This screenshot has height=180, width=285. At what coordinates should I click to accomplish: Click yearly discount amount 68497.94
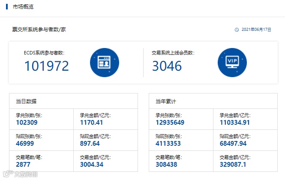[233, 144]
